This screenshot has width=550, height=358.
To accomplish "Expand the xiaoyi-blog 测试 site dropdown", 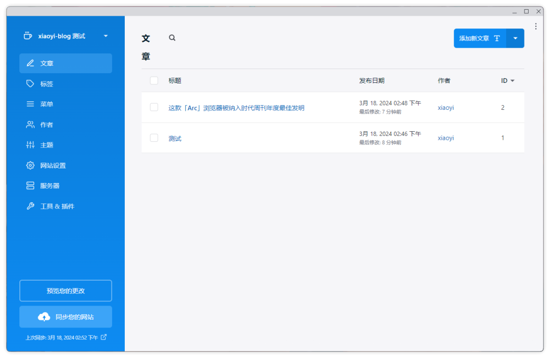I will click(105, 36).
